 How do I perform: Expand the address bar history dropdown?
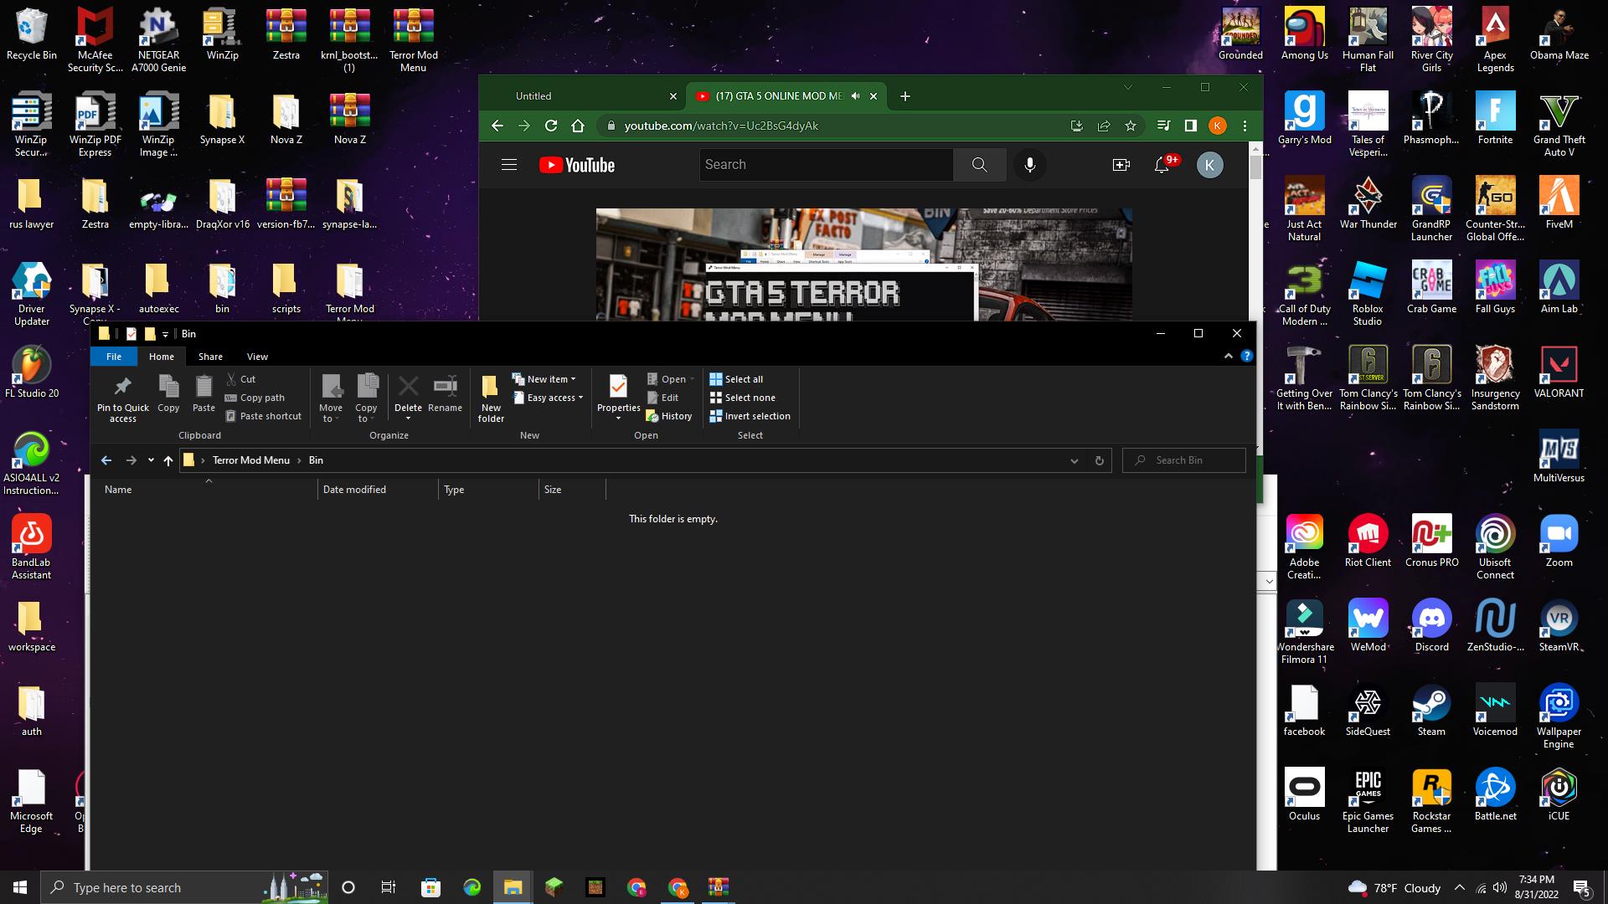point(1074,460)
